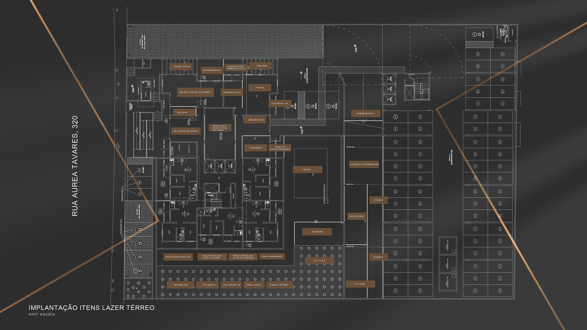
Task: Click the SALÃO FESTAS GOURMET label
Action: click(195, 92)
